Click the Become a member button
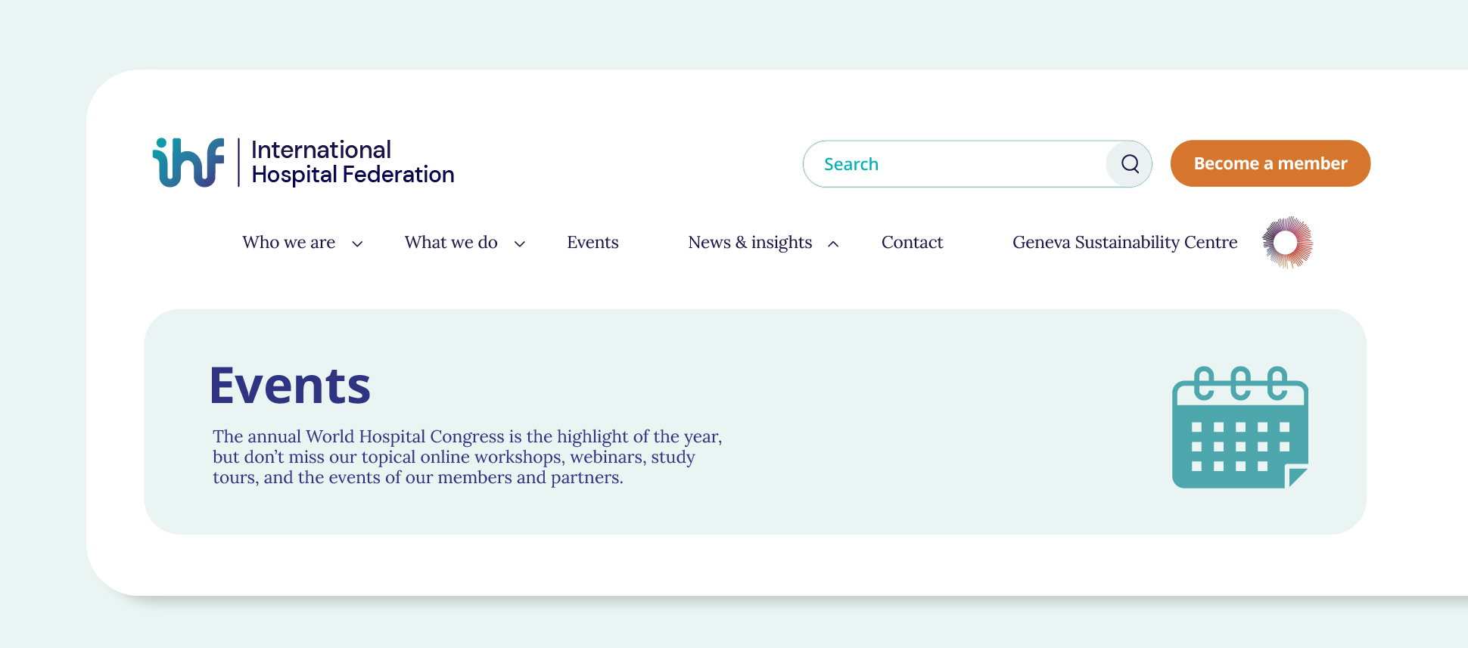Viewport: 1468px width, 648px height. (x=1270, y=163)
